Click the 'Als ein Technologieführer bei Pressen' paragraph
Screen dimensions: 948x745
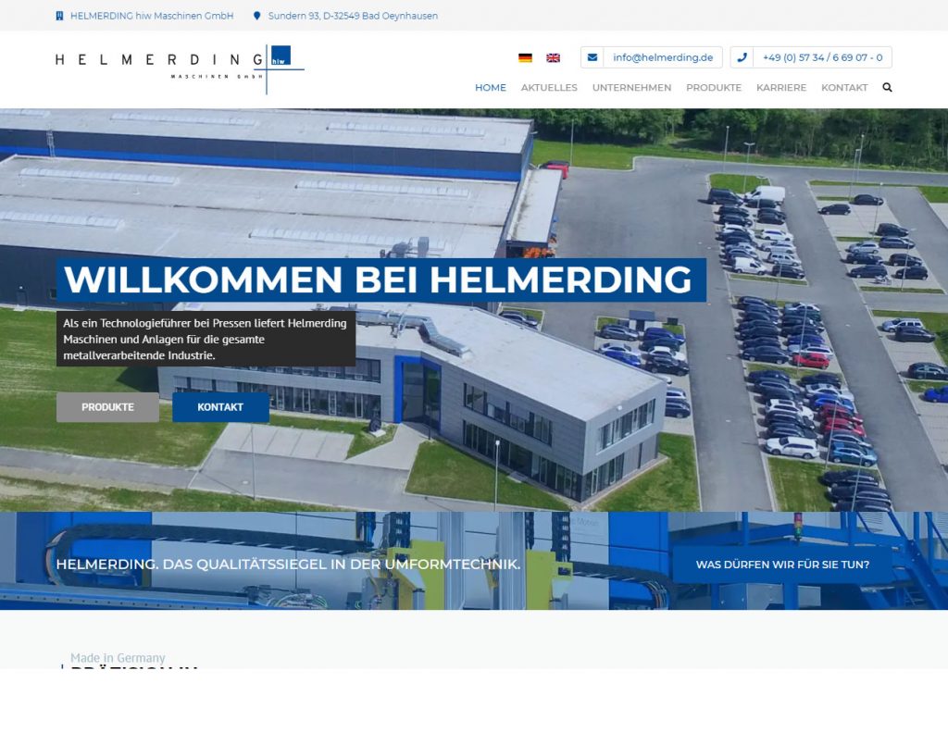pos(206,339)
